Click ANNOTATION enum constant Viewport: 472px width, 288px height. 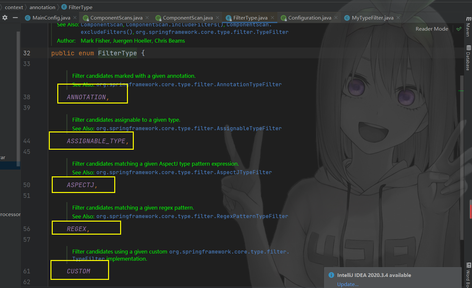point(86,97)
